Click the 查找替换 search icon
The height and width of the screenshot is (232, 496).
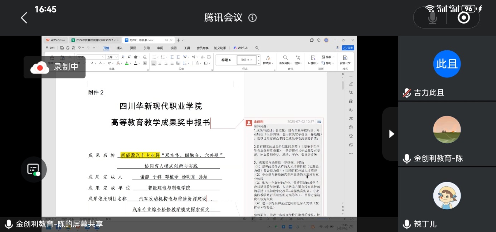285,58
